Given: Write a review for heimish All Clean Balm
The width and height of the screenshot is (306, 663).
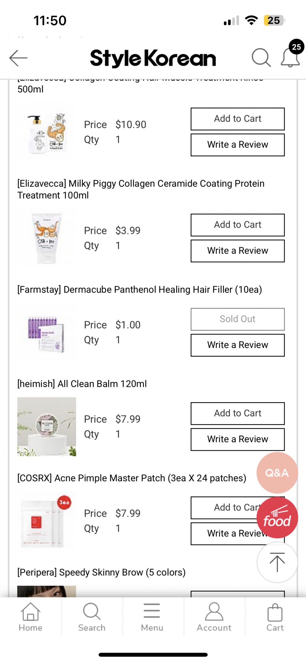Looking at the screenshot, I should [237, 439].
